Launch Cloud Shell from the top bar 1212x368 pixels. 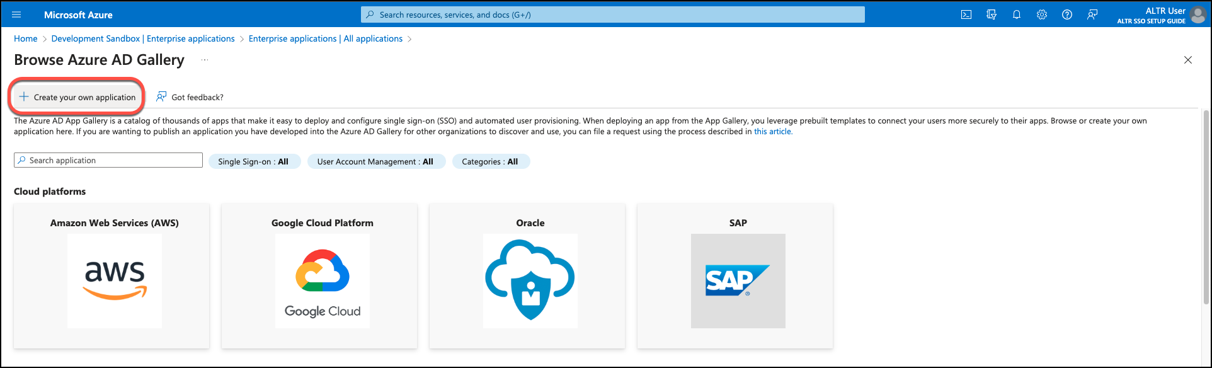(x=966, y=14)
